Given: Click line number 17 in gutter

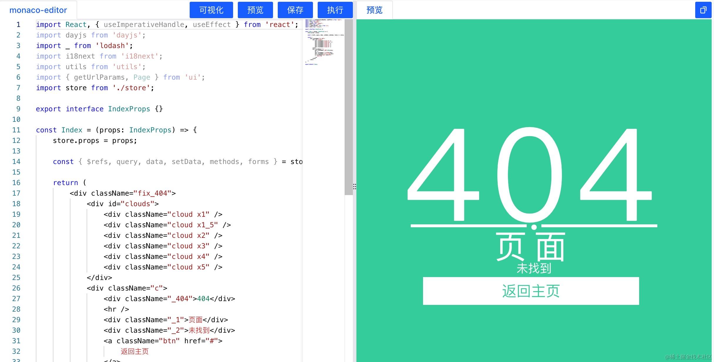Looking at the screenshot, I should 16,193.
